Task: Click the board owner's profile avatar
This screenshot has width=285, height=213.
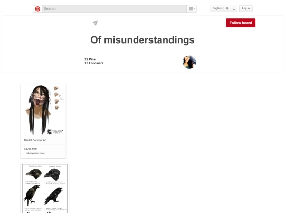Action: click(x=189, y=62)
